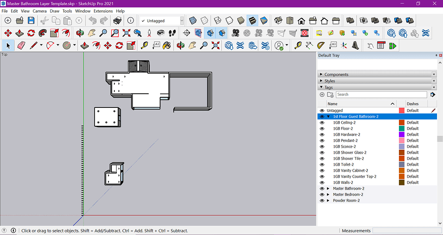
Task: Open Model Info icon
Action: click(131, 21)
